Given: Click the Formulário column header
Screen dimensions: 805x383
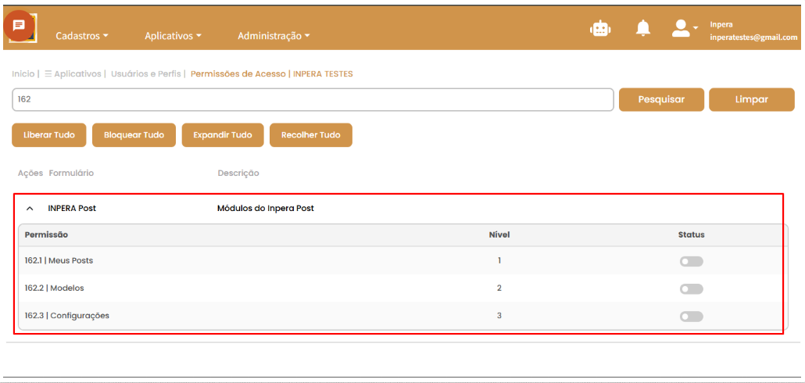Looking at the screenshot, I should click(x=71, y=173).
